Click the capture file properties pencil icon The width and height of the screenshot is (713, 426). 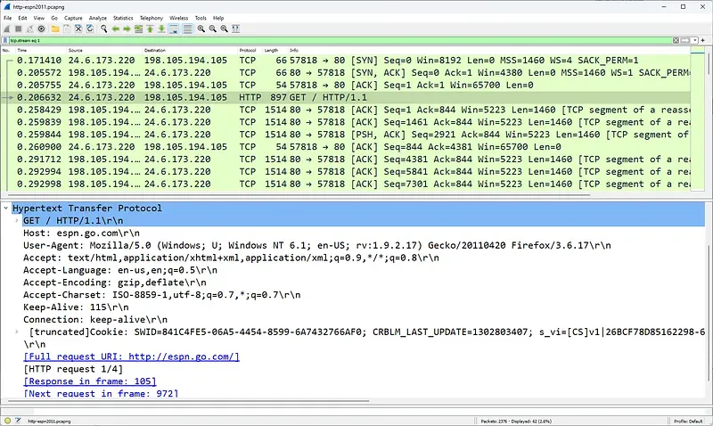tap(18, 421)
